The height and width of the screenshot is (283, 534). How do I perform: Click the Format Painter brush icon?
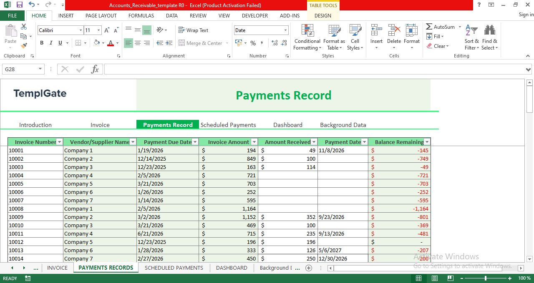pyautogui.click(x=24, y=46)
